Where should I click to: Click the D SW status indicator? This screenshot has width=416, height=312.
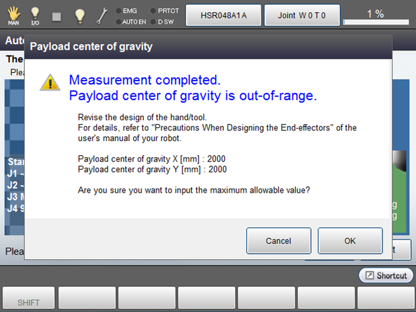click(162, 21)
